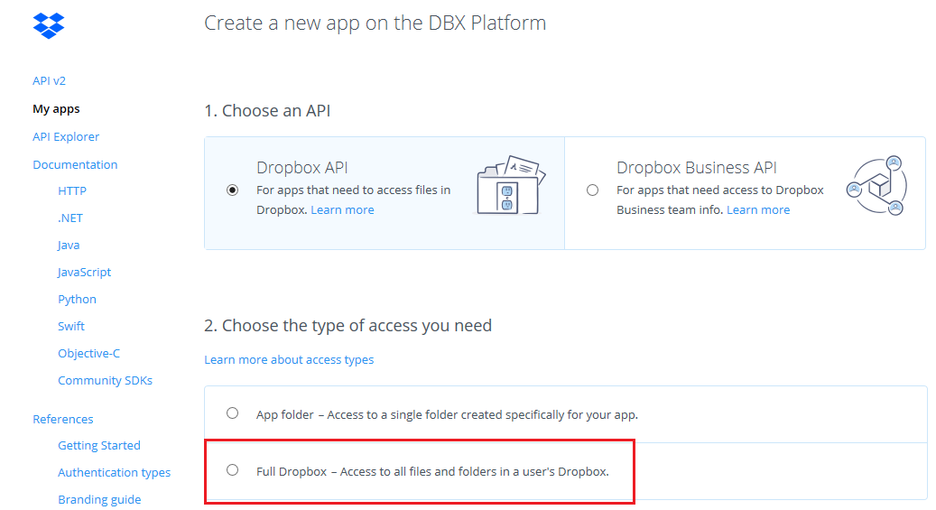The height and width of the screenshot is (510, 936).
Task: Open the References section link
Action: pos(63,419)
